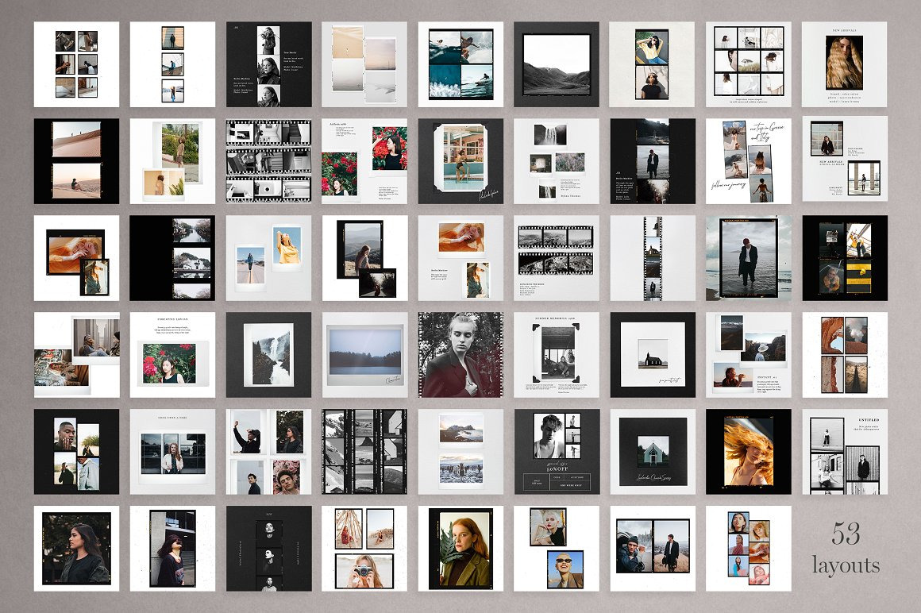Open the dark-haired woman profile in black frame
This screenshot has width=921, height=613.
coord(76,549)
